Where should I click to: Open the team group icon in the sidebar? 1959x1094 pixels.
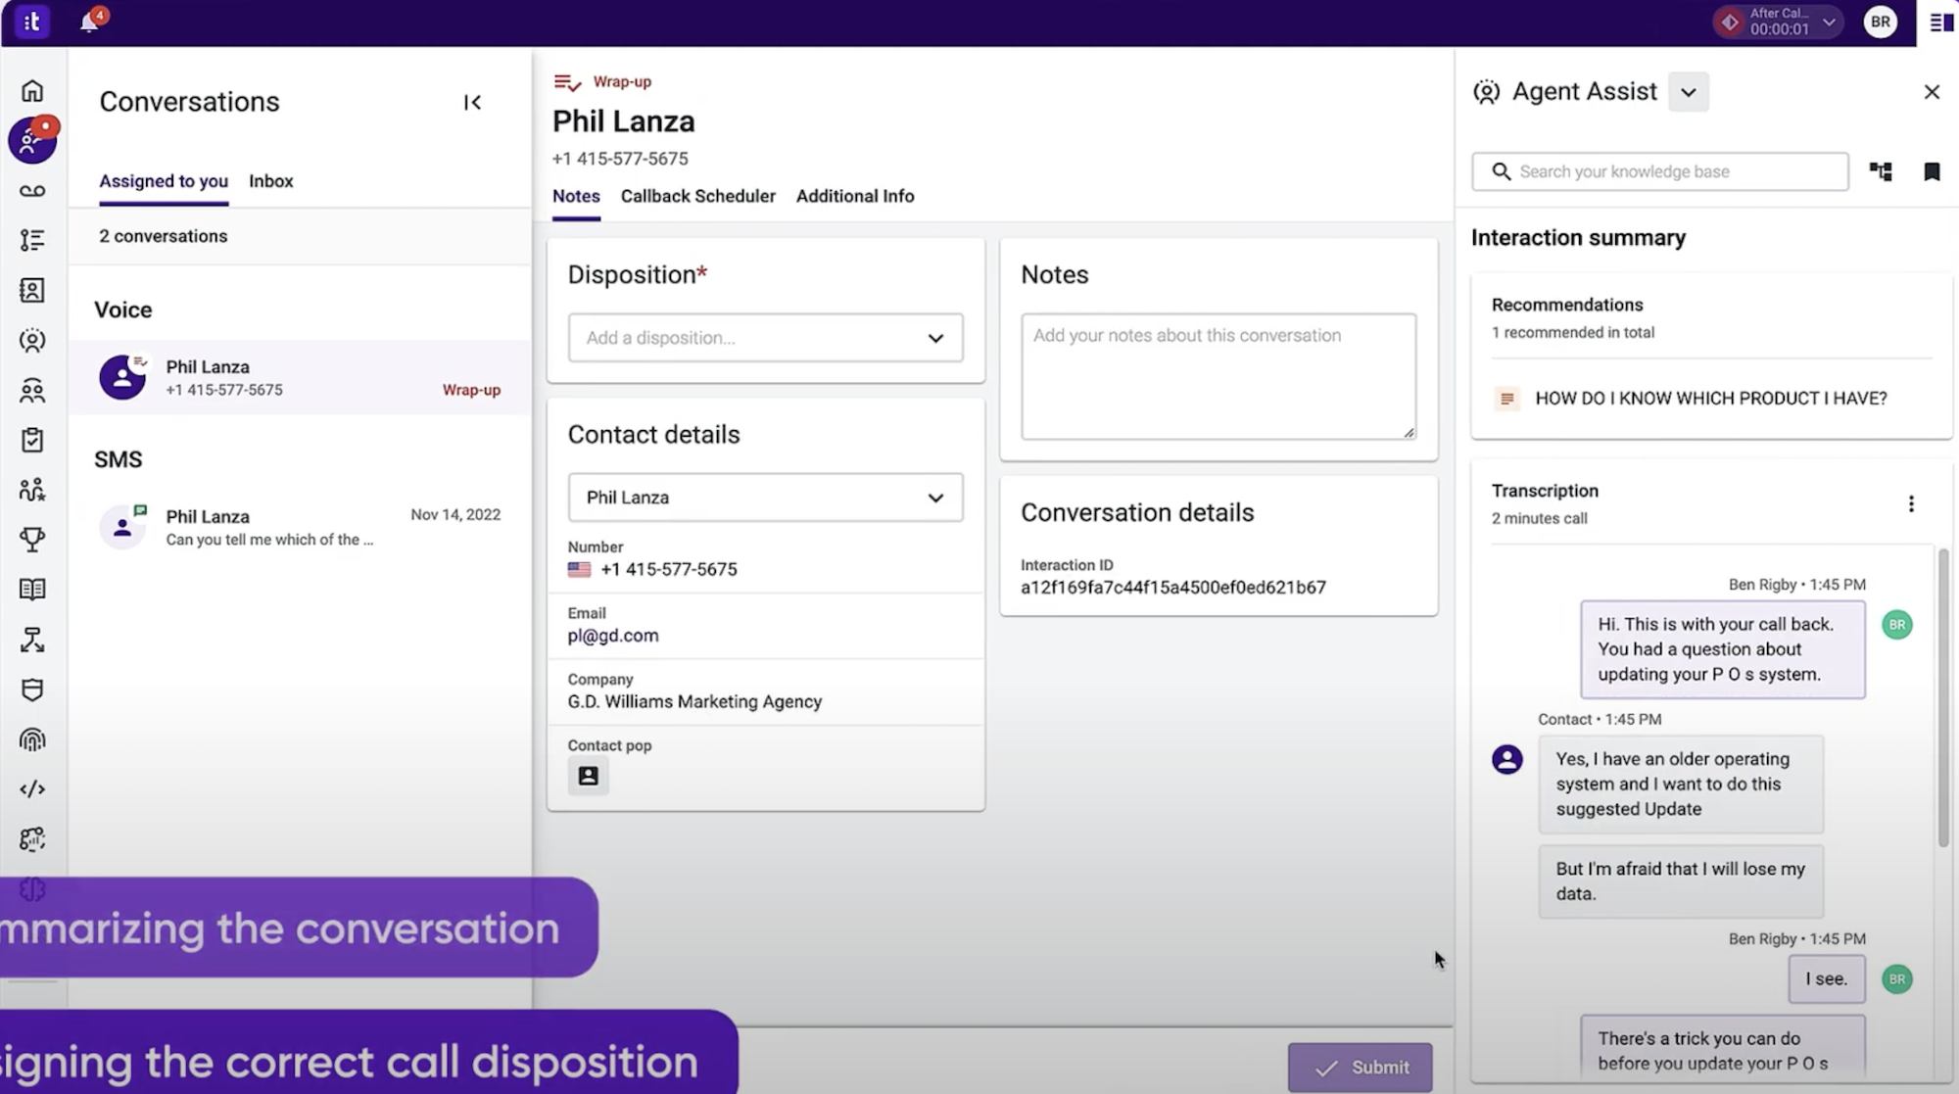[x=32, y=391]
